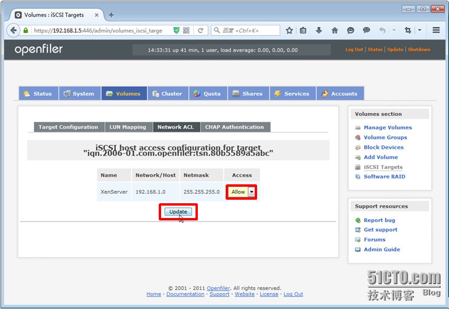Switch to LUN Mapping sub-tab

click(129, 127)
